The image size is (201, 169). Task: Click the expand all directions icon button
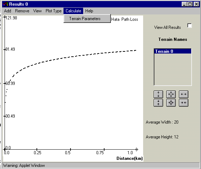point(171,94)
